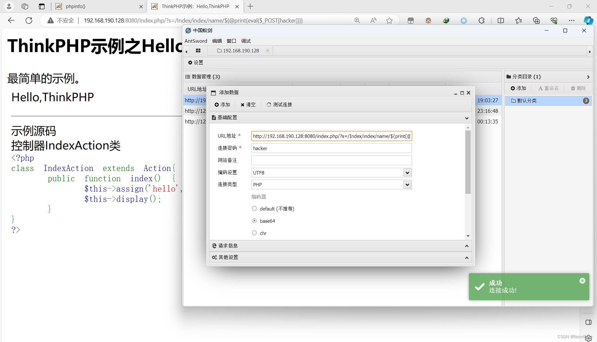The width and height of the screenshot is (597, 342).
Task: Open the collections icon
Action: point(536,21)
